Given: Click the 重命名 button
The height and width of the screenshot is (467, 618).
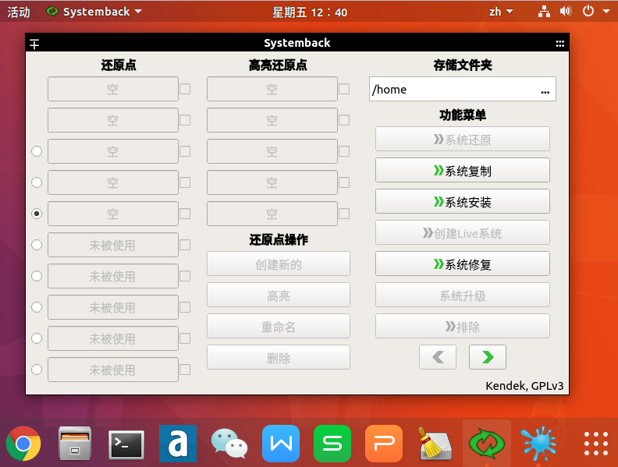Looking at the screenshot, I should pyautogui.click(x=279, y=326).
